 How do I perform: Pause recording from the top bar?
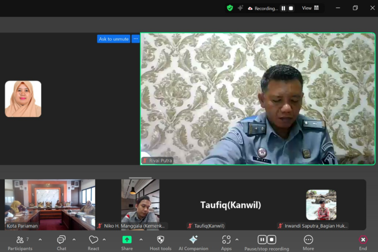point(283,8)
